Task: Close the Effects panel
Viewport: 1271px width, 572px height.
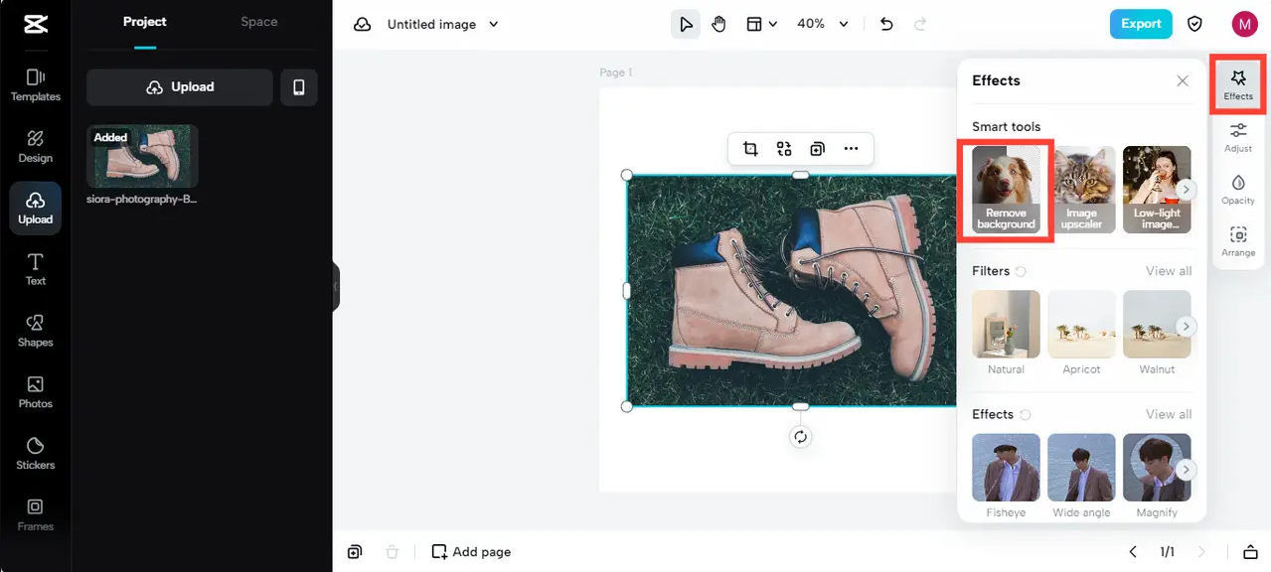Action: [x=1183, y=81]
